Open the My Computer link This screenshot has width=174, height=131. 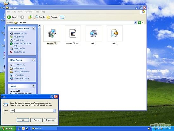tap(19, 75)
